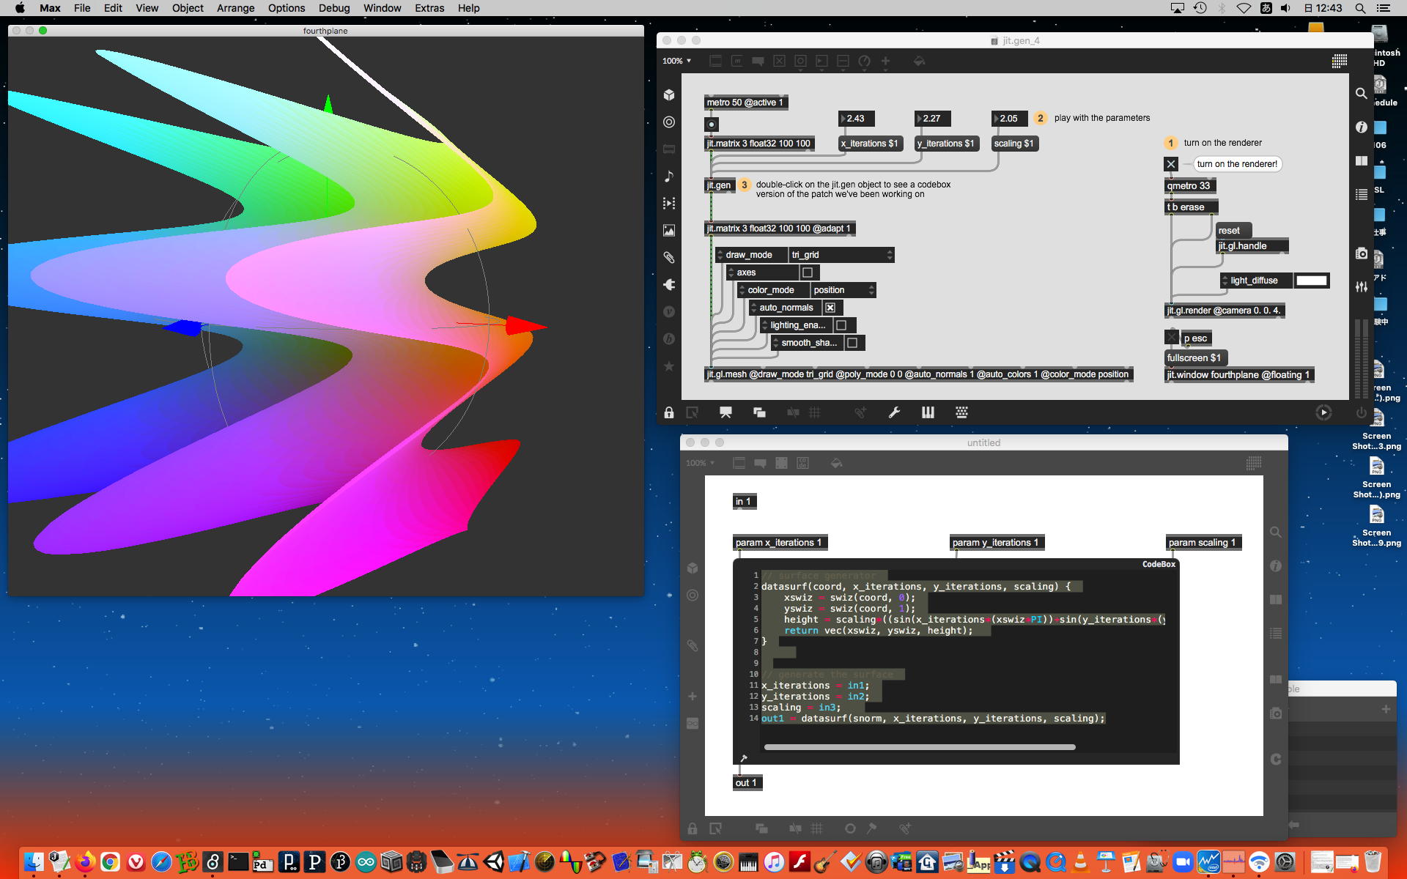This screenshot has height=879, width=1407.
Task: Open the Arrange menu
Action: pyautogui.click(x=235, y=8)
